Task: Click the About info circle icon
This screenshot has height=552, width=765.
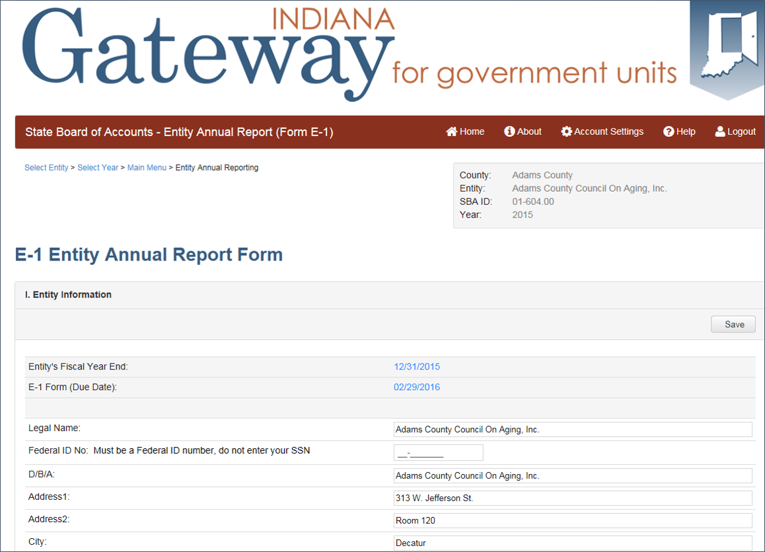Action: click(509, 132)
